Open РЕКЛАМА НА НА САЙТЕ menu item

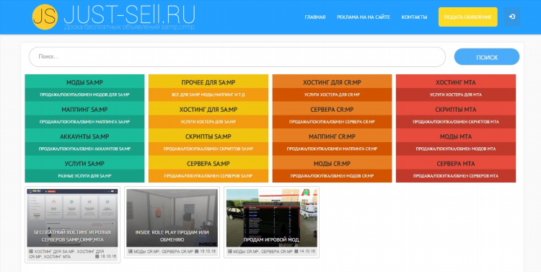pos(364,17)
